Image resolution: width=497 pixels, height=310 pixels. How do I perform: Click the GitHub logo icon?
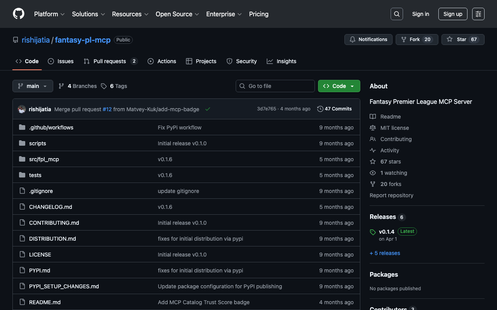(x=19, y=14)
